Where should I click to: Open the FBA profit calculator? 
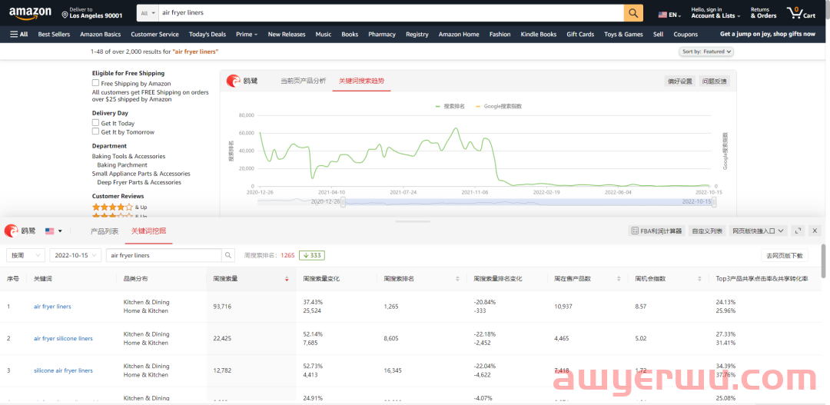tap(656, 231)
